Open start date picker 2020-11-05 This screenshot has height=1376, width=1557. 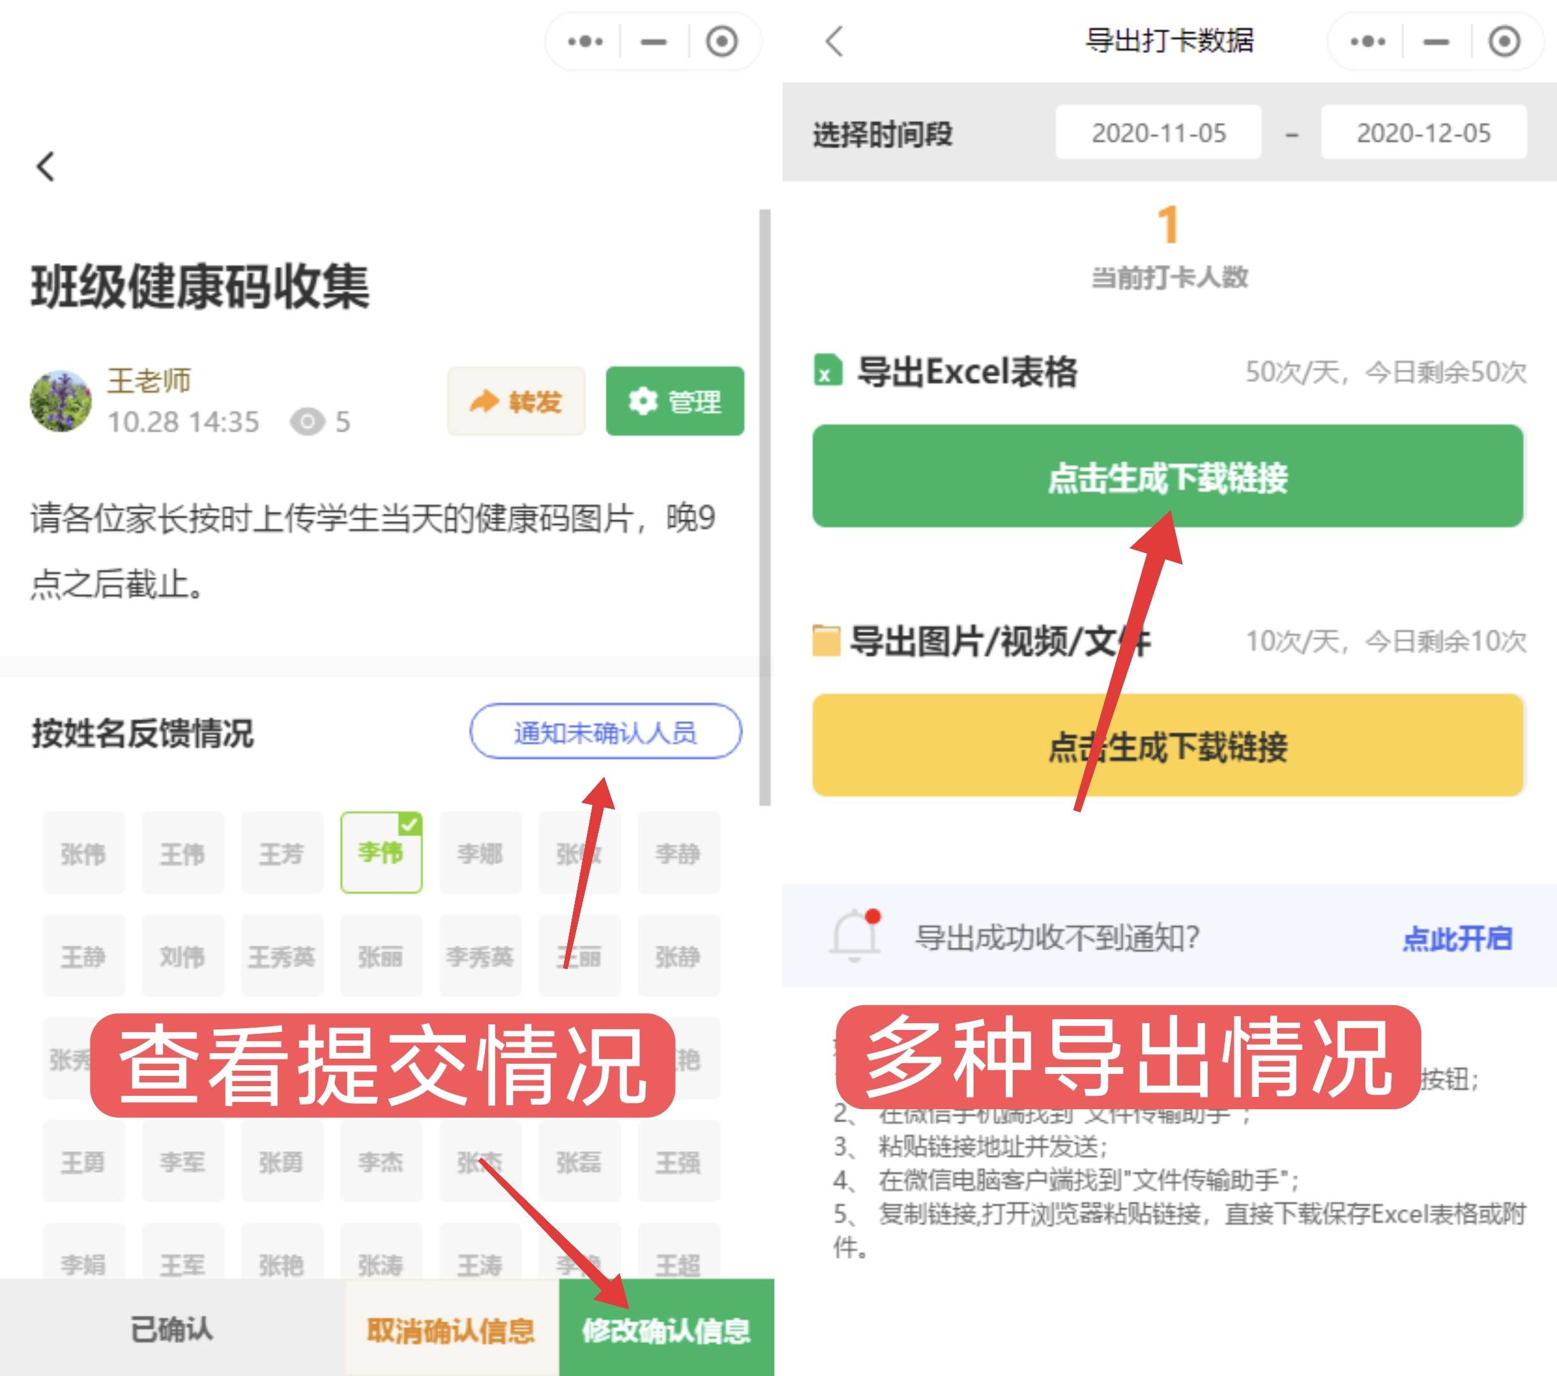1158,133
